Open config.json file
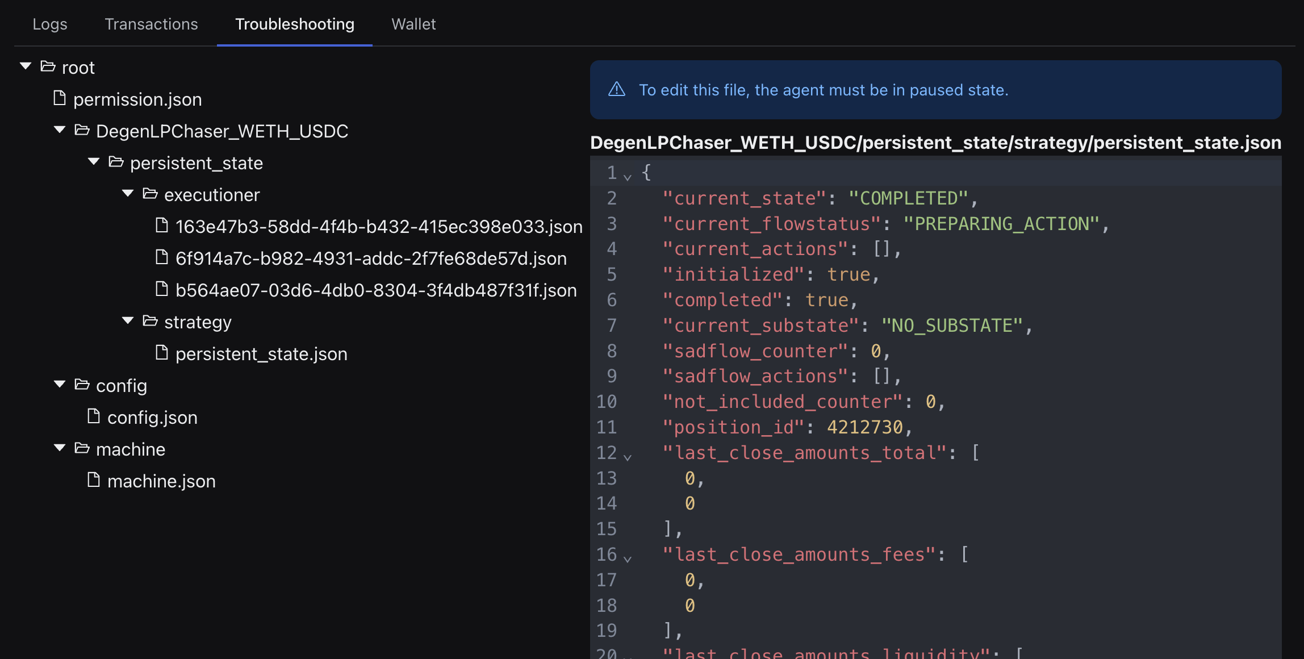Viewport: 1304px width, 659px height. click(x=152, y=416)
